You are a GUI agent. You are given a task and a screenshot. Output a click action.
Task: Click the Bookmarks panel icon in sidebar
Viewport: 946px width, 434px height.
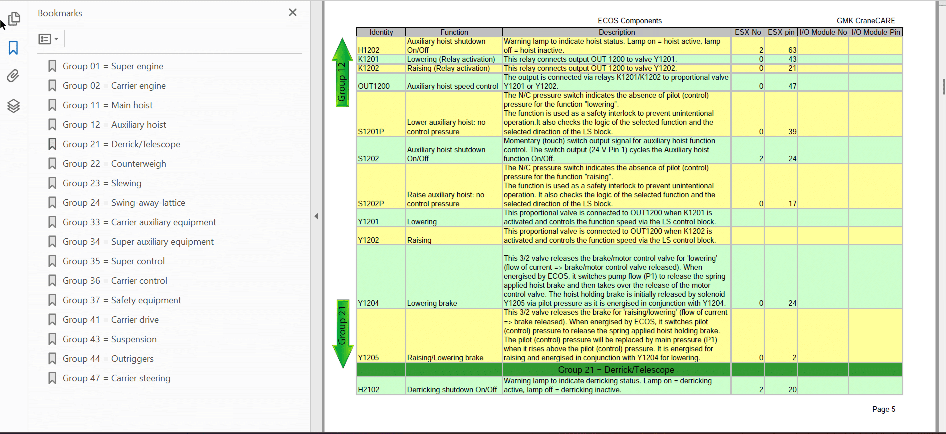pyautogui.click(x=13, y=48)
